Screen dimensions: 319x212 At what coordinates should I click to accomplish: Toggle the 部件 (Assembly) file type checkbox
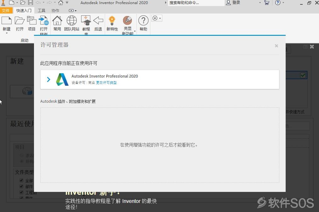(x=21, y=186)
